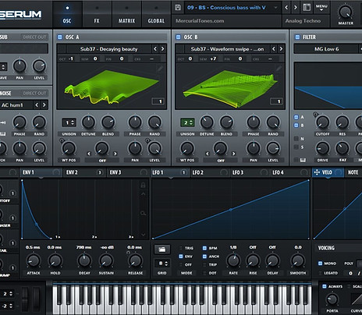Open wavetable editor pencil in OSC B

[x=279, y=69]
